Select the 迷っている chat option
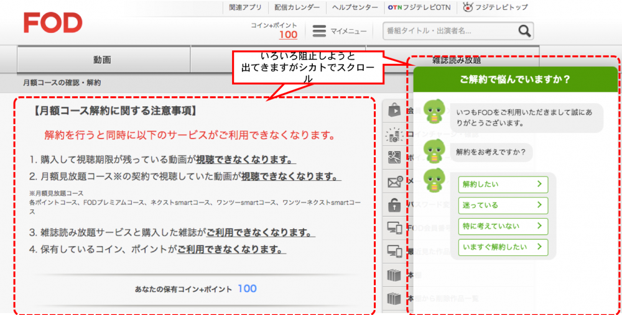This screenshot has height=315, width=622. (x=503, y=205)
